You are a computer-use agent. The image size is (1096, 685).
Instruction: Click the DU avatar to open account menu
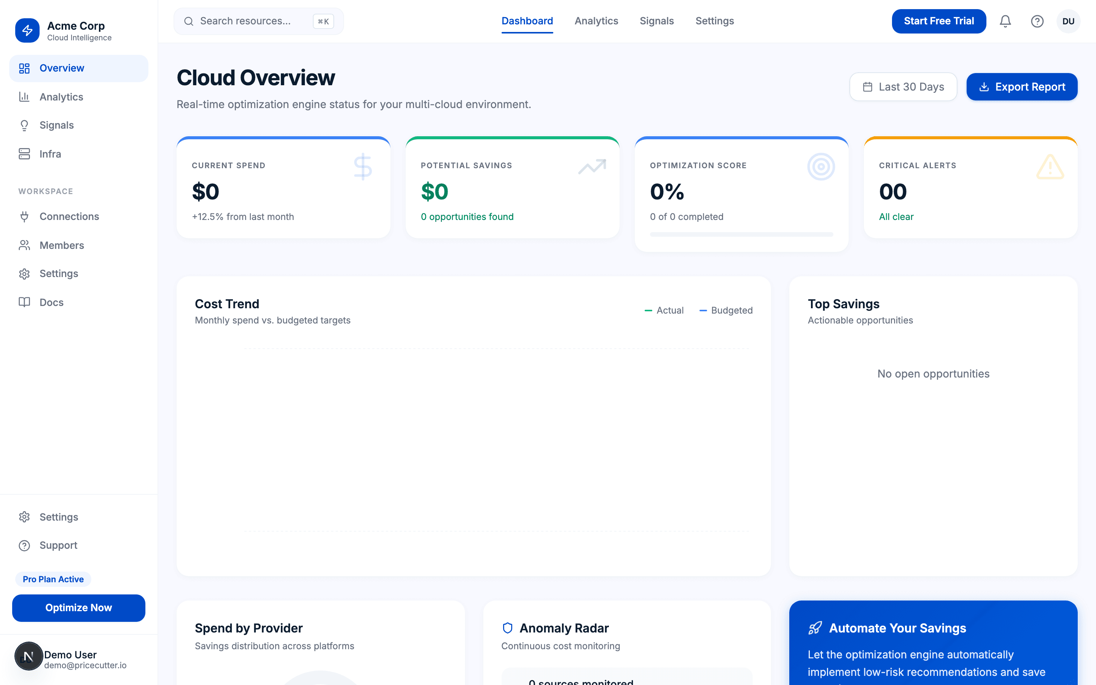coord(1068,21)
